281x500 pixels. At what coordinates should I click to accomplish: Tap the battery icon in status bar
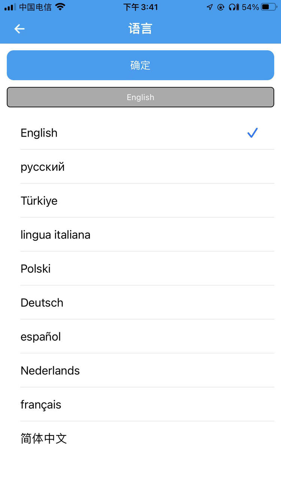(x=269, y=7)
